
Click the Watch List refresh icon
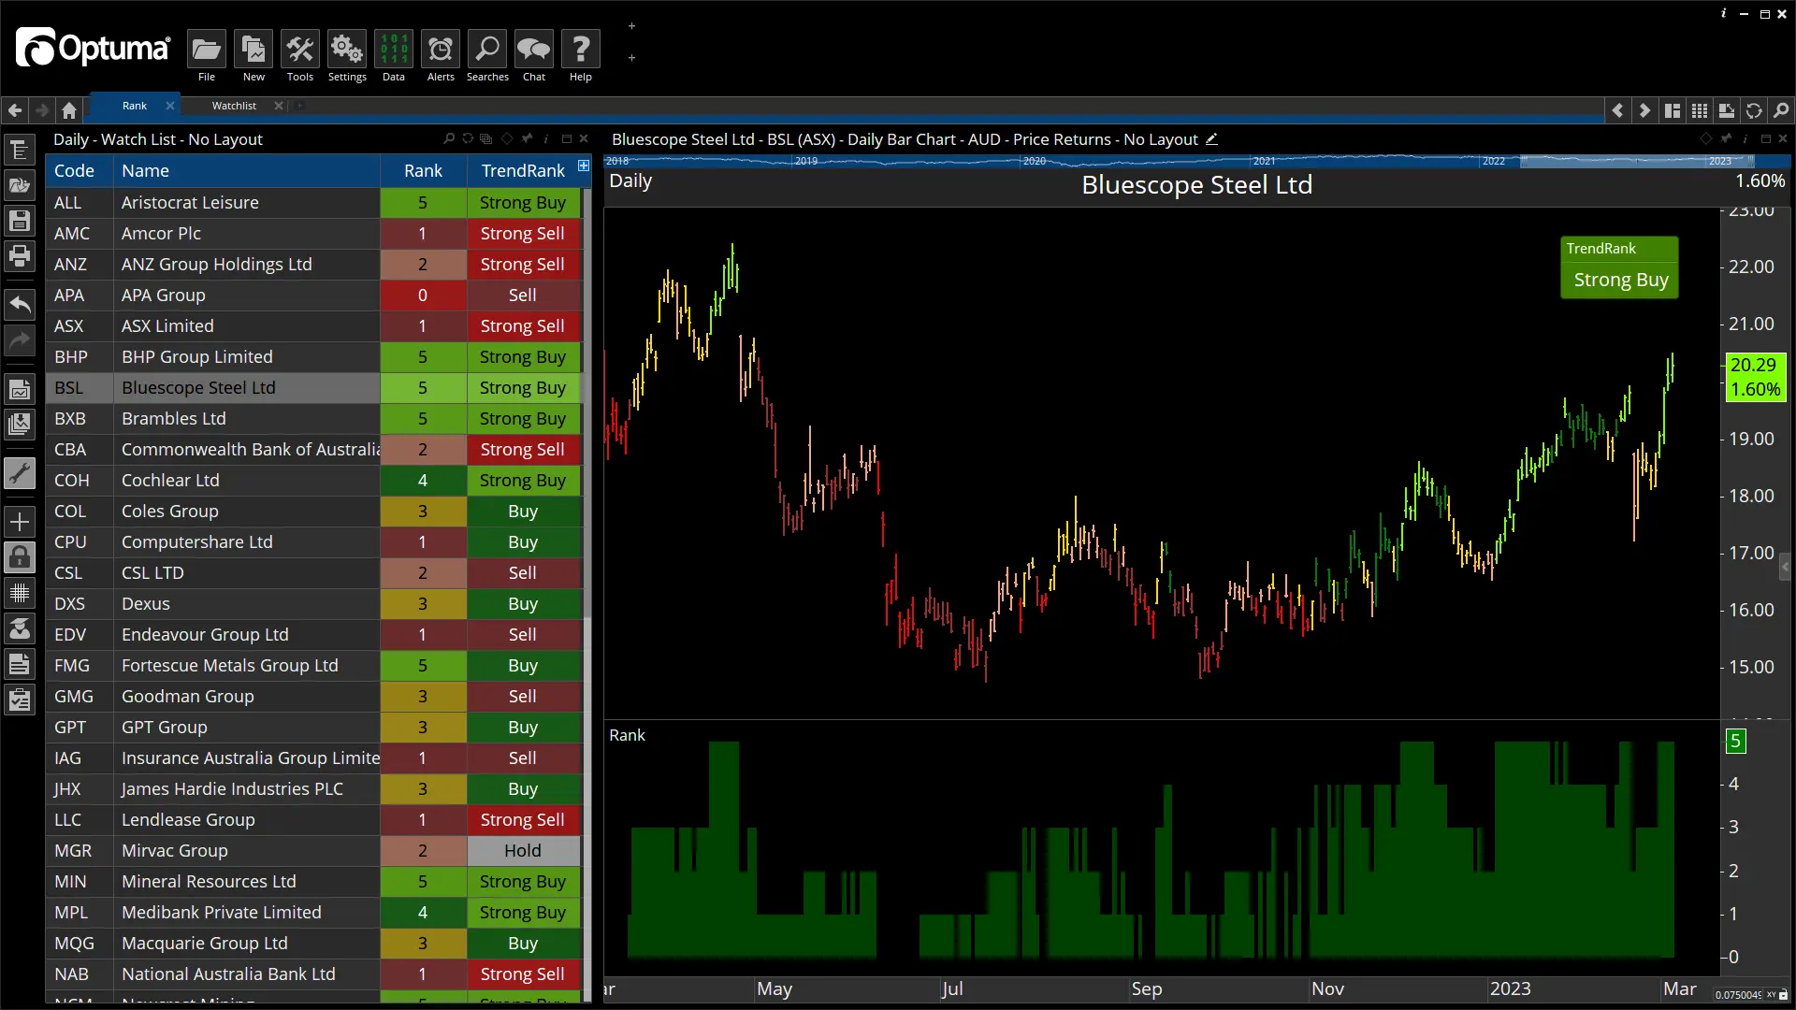(x=468, y=138)
